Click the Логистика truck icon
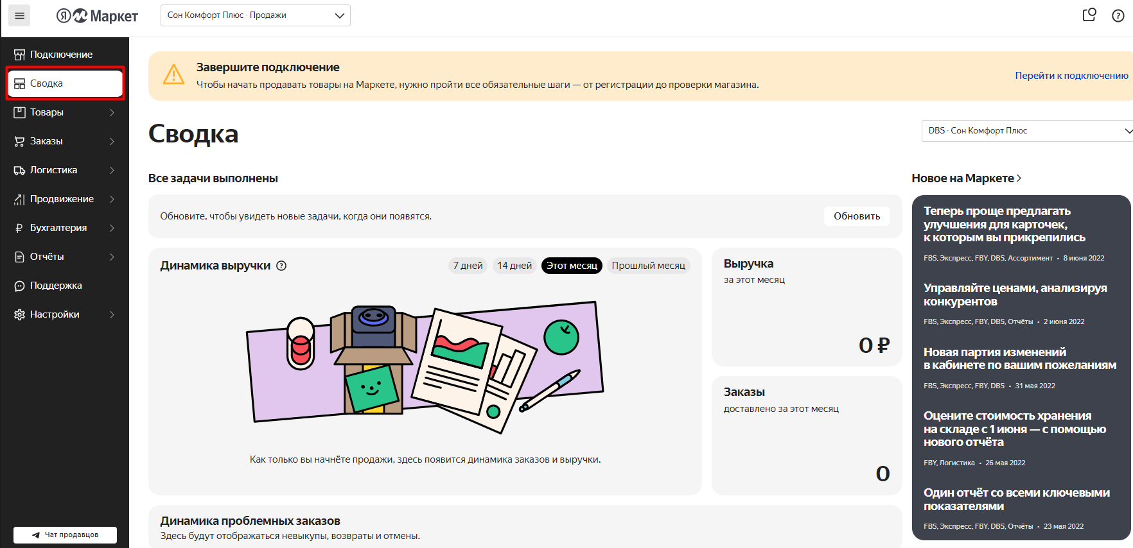The width and height of the screenshot is (1133, 548). 20,170
